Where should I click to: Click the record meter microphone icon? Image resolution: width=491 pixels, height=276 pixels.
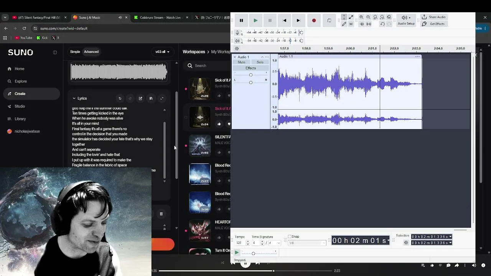click(x=237, y=33)
